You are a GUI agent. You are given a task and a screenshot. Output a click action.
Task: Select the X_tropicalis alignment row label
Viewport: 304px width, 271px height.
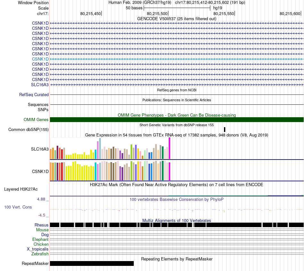coord(38,249)
